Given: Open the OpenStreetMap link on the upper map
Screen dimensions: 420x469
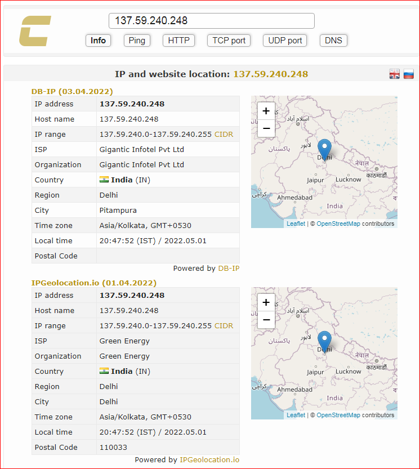Looking at the screenshot, I should [338, 224].
